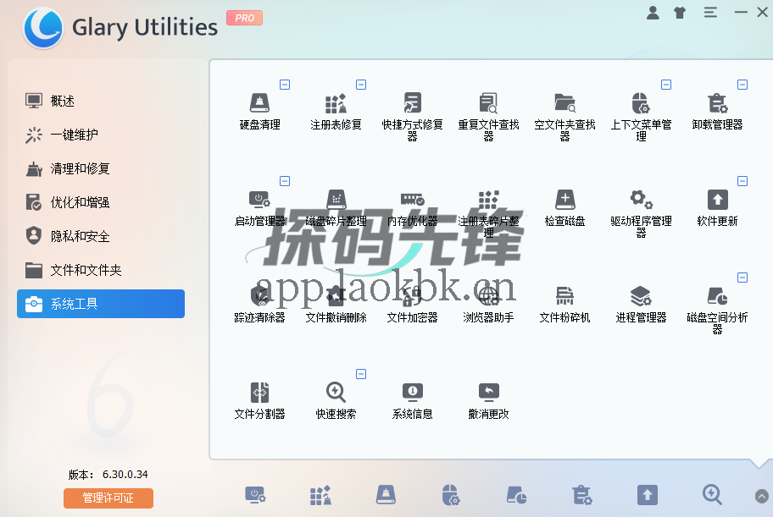Open 系统信息 system information
This screenshot has height=517, width=773.
412,401
